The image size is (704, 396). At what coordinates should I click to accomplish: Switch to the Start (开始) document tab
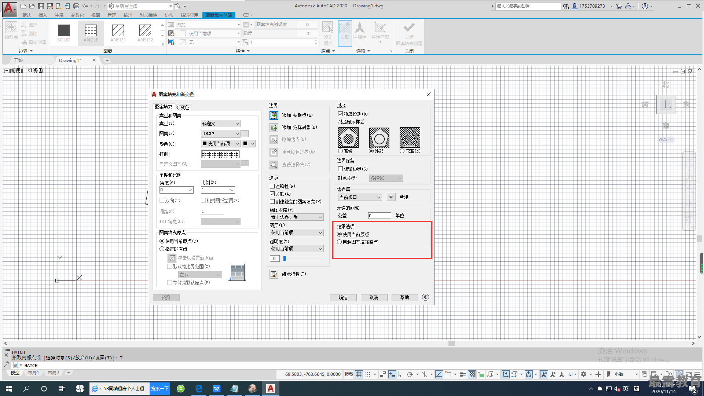point(18,60)
